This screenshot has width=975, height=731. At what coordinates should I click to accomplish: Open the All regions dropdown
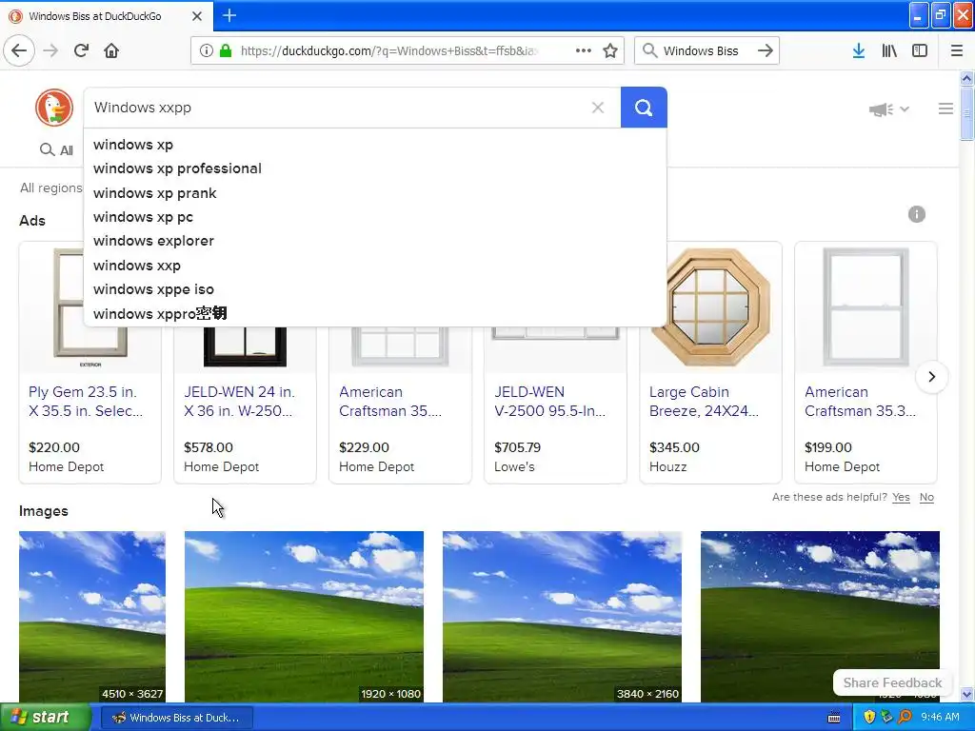[x=51, y=188]
